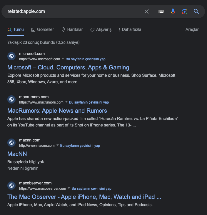Expand the arrow next to https://www.microsoft.com
This screenshot has height=215, width=207.
[x=63, y=59]
